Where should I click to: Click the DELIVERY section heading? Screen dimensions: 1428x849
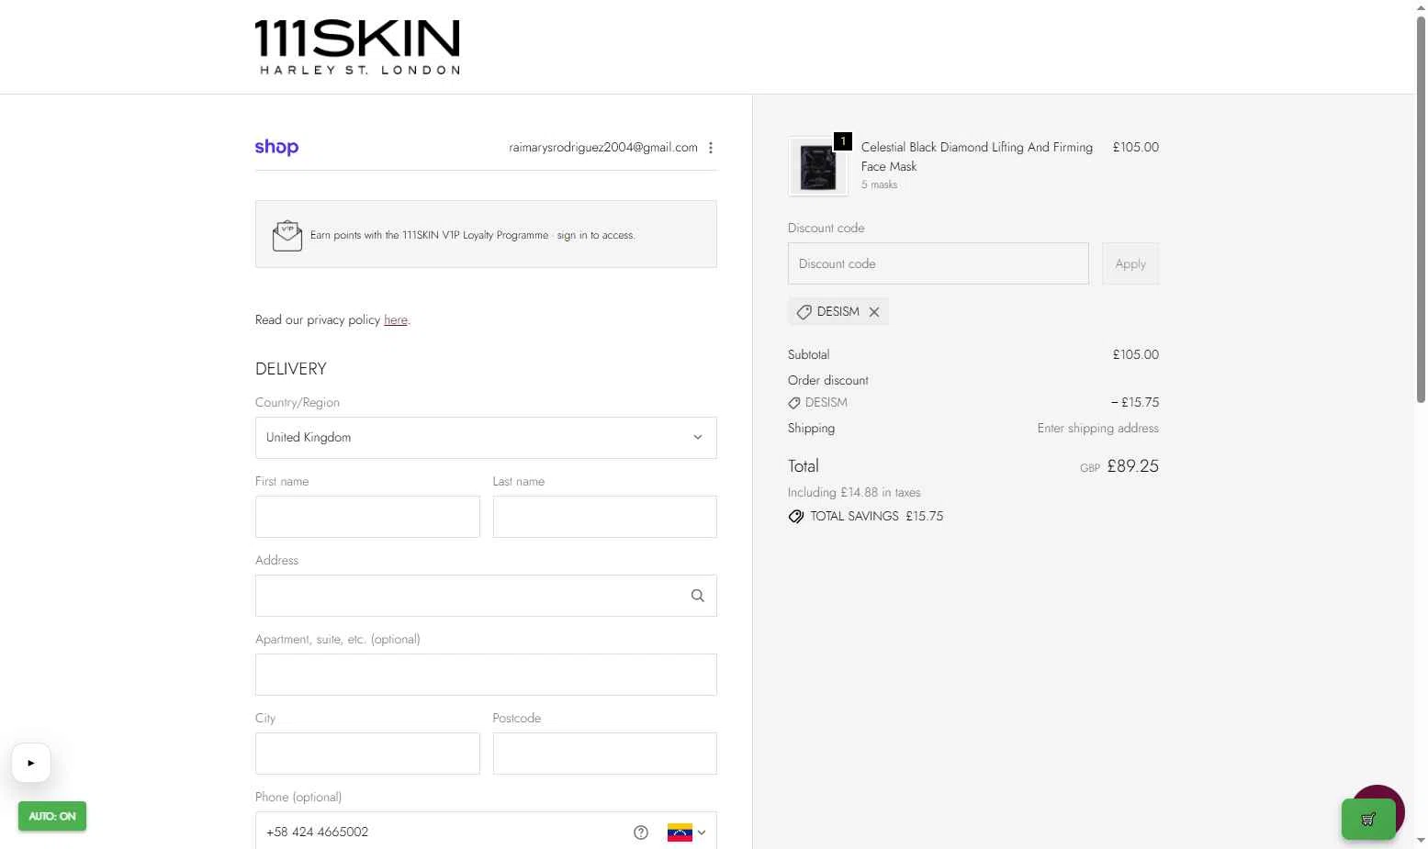coord(291,369)
